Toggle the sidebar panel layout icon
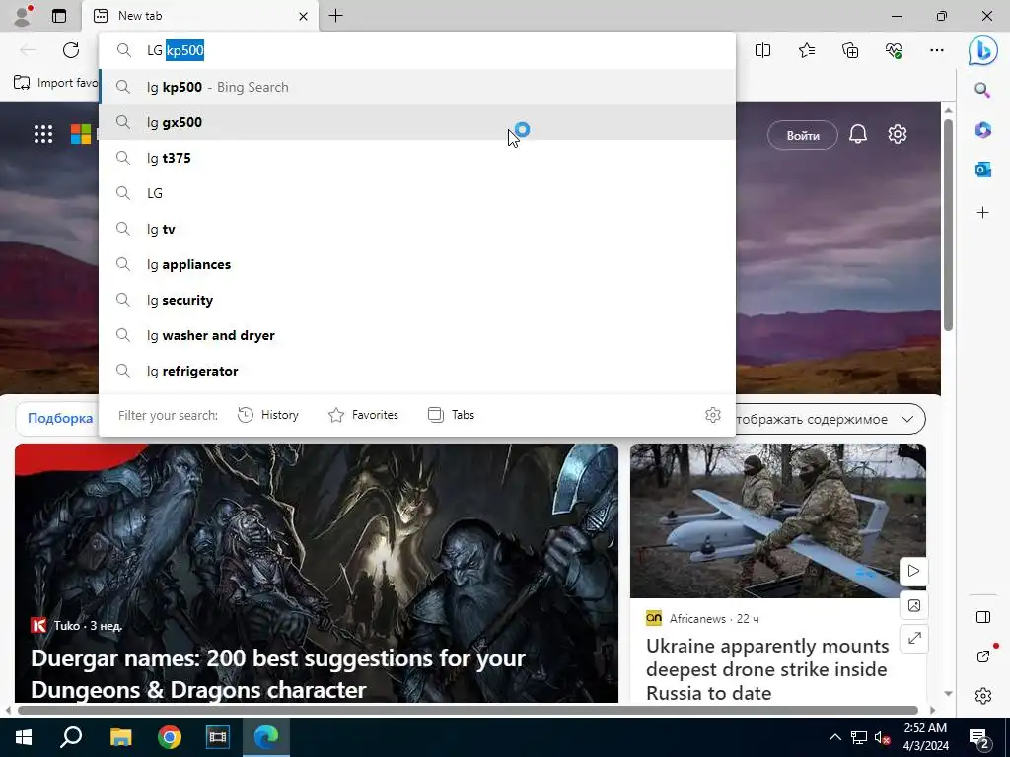This screenshot has height=757, width=1010. point(983,617)
